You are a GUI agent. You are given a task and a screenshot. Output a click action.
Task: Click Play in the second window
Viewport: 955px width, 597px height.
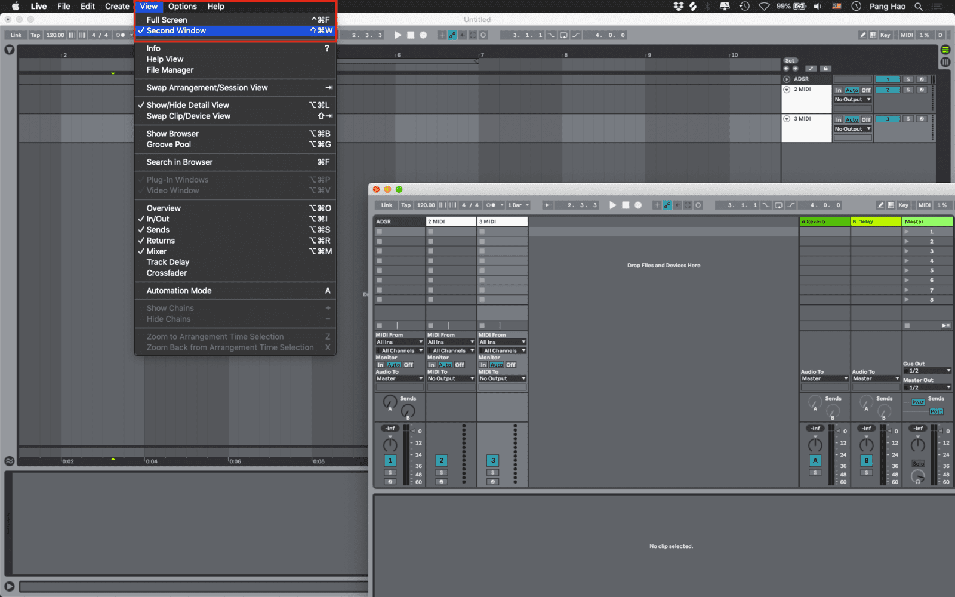pyautogui.click(x=613, y=205)
